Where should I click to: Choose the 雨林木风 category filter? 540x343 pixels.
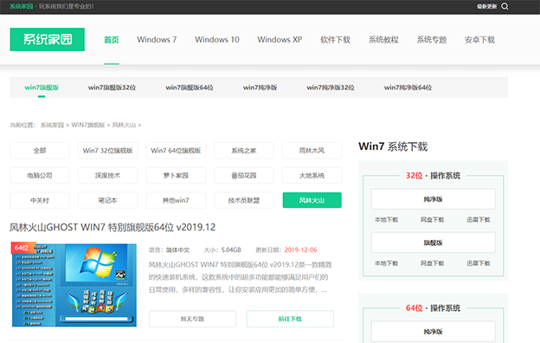point(312,151)
